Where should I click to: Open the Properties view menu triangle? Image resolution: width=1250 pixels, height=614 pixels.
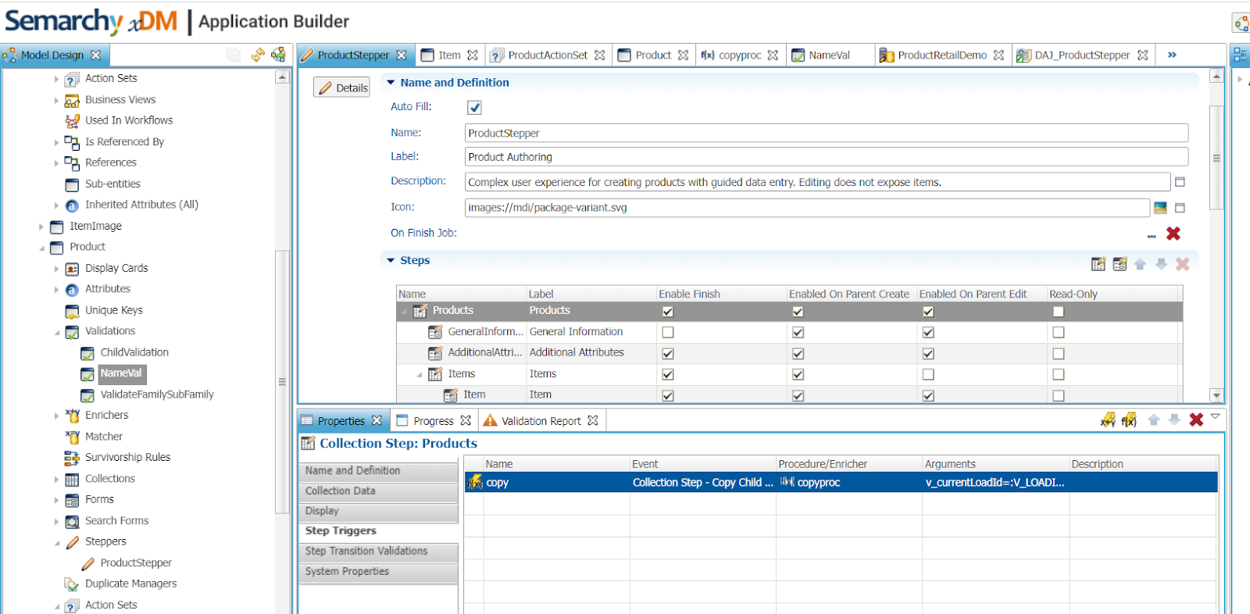point(1215,416)
